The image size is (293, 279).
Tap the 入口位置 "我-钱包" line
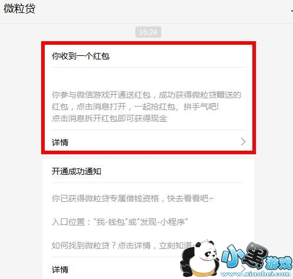tap(120, 222)
